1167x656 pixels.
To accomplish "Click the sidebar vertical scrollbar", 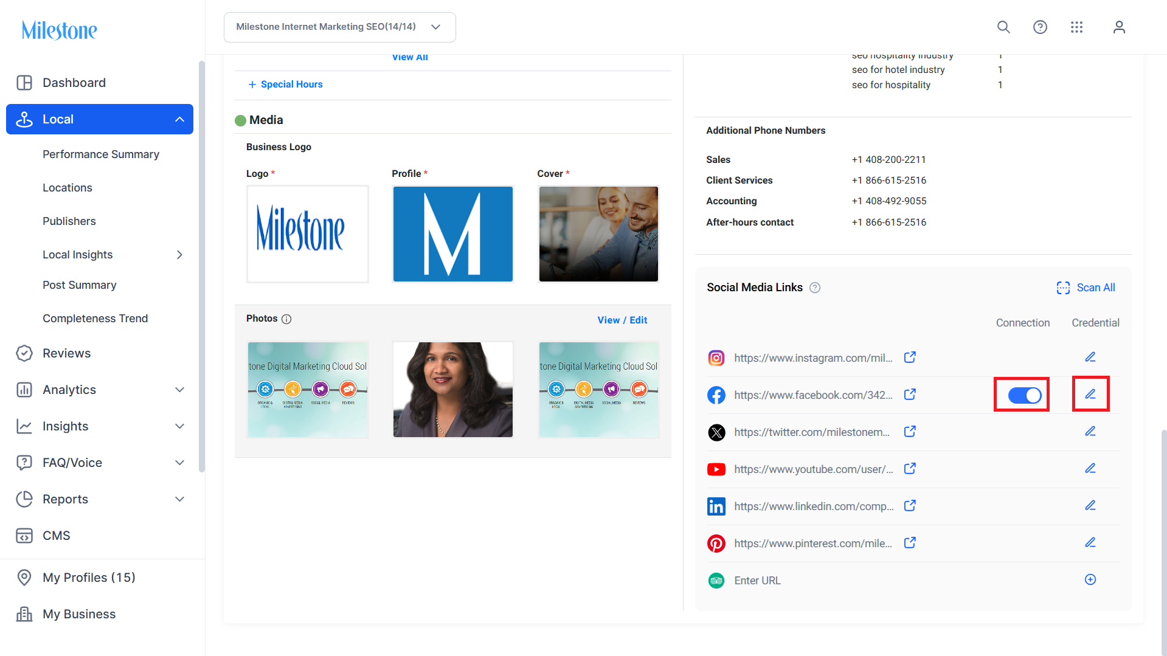I will (202, 266).
